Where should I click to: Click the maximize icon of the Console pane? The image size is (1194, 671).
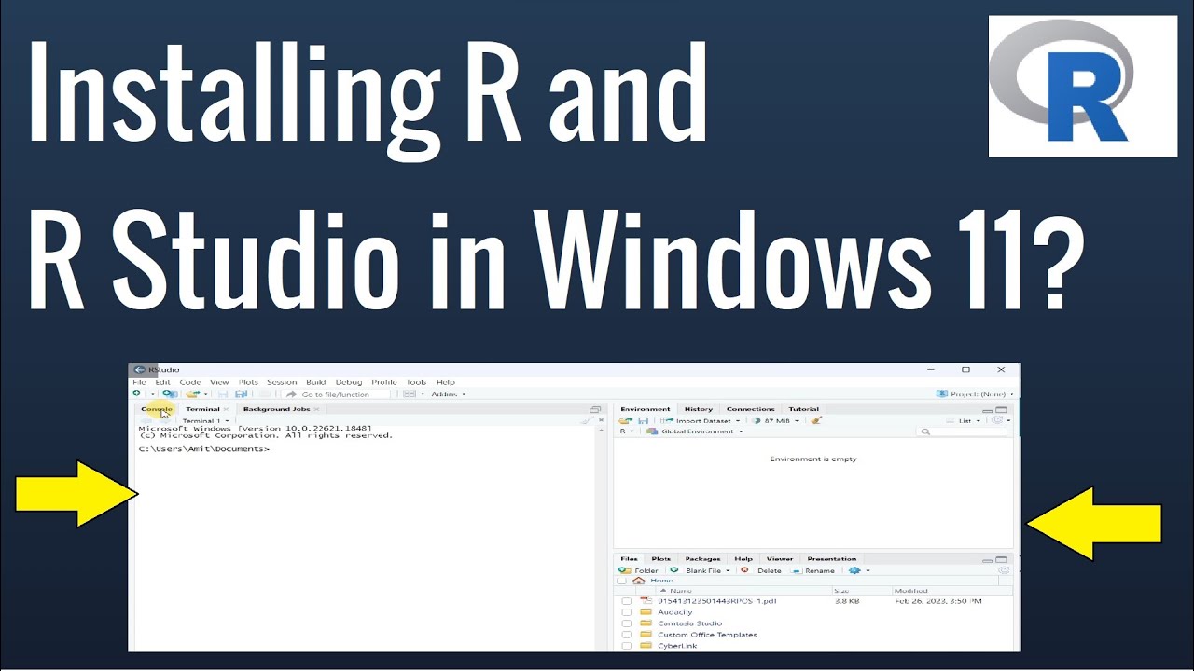[x=594, y=410]
